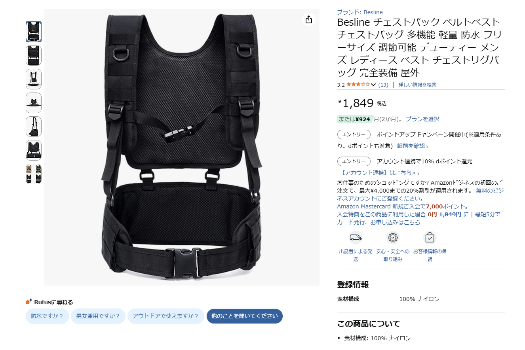Click the Rufus sparkle icon
Screen dimensions: 525x350
point(29,302)
